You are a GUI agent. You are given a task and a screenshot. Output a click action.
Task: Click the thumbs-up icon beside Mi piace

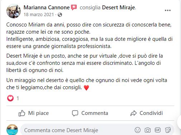coord(22,113)
